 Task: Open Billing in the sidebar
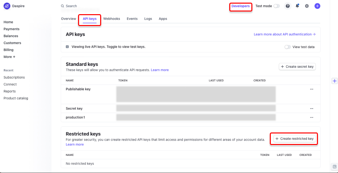point(9,50)
